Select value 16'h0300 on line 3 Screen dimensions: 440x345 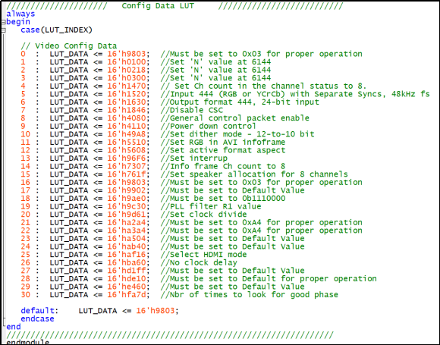127,78
